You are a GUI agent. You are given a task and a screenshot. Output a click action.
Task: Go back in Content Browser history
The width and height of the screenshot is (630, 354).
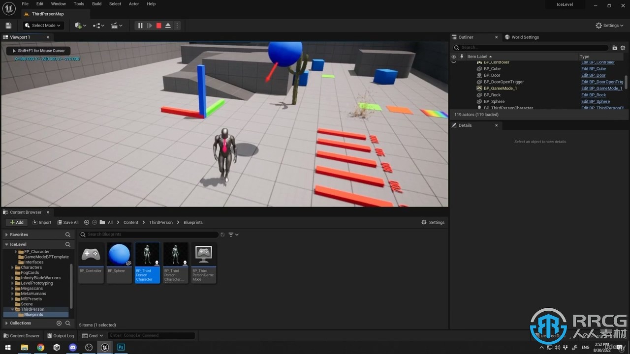pos(87,222)
